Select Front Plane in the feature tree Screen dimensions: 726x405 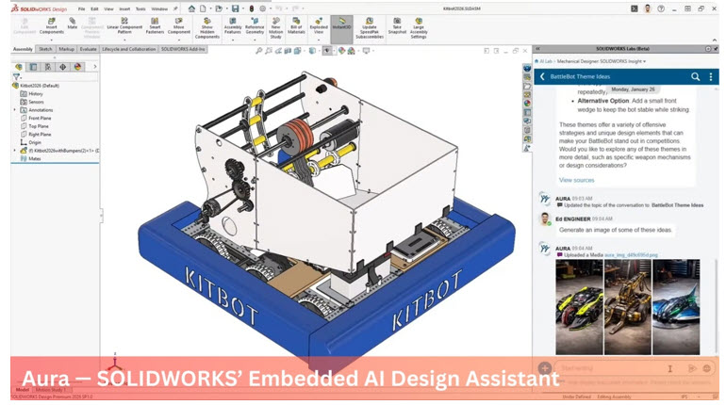coord(40,119)
